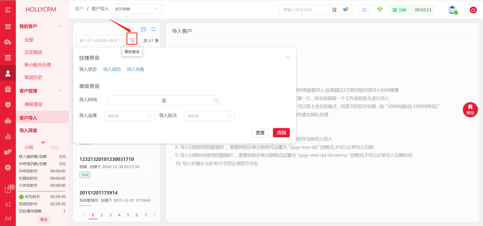
Task: Go to page 2 in pagination
Action: coord(102,215)
